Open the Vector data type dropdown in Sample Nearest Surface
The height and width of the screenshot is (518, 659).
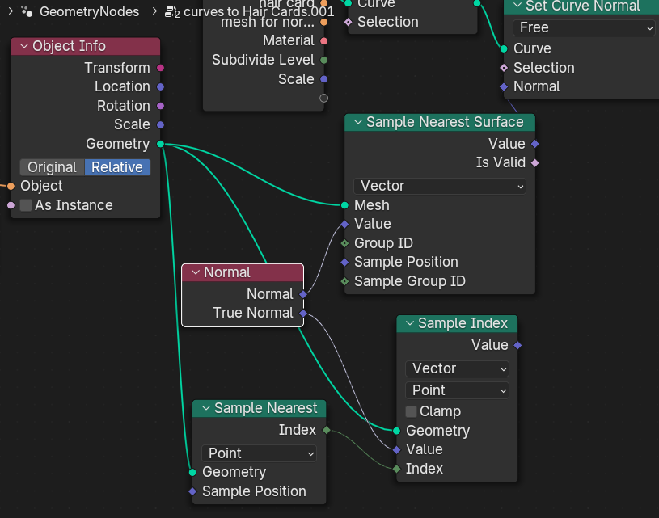coord(440,186)
